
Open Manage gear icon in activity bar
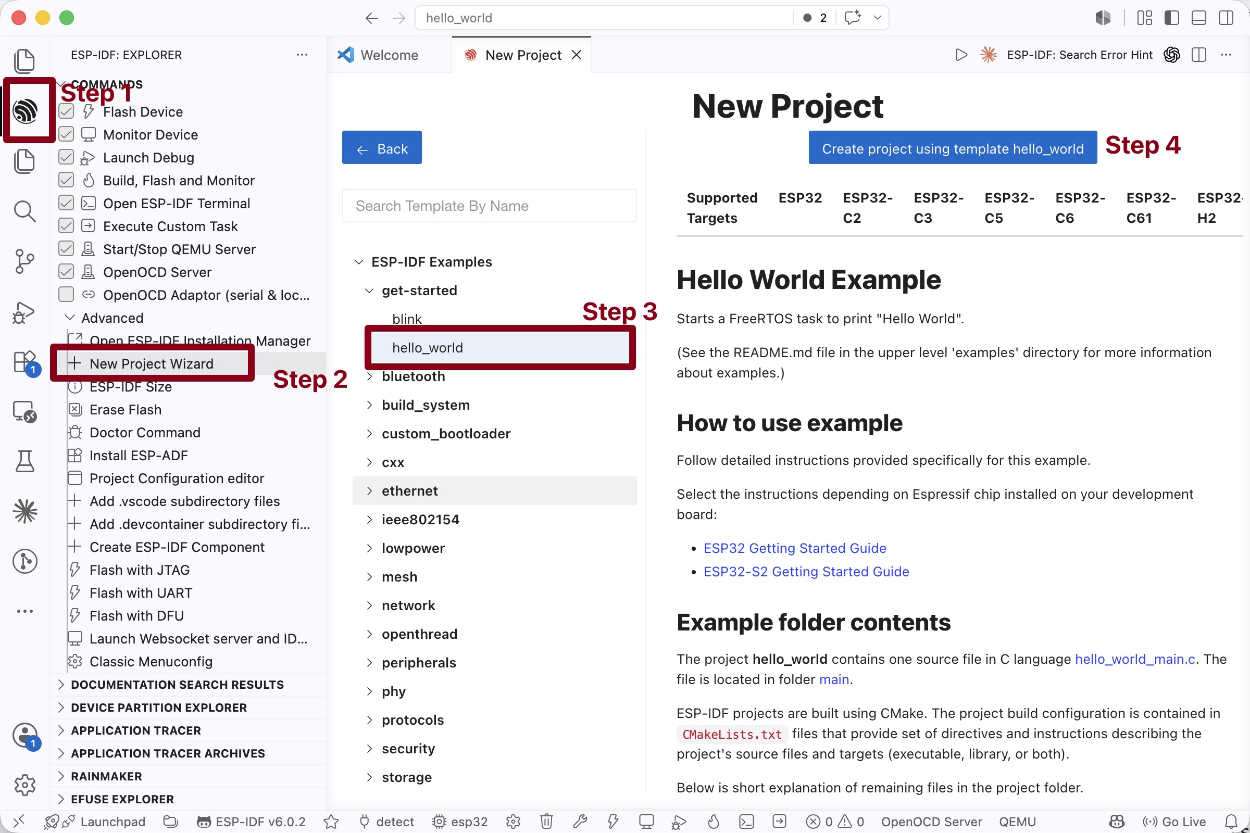pos(24,785)
